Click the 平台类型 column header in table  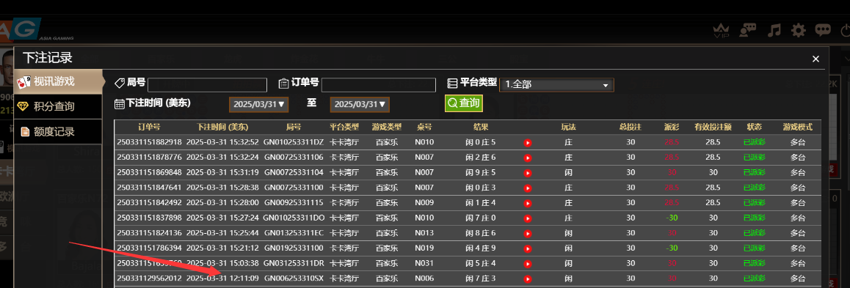click(344, 128)
